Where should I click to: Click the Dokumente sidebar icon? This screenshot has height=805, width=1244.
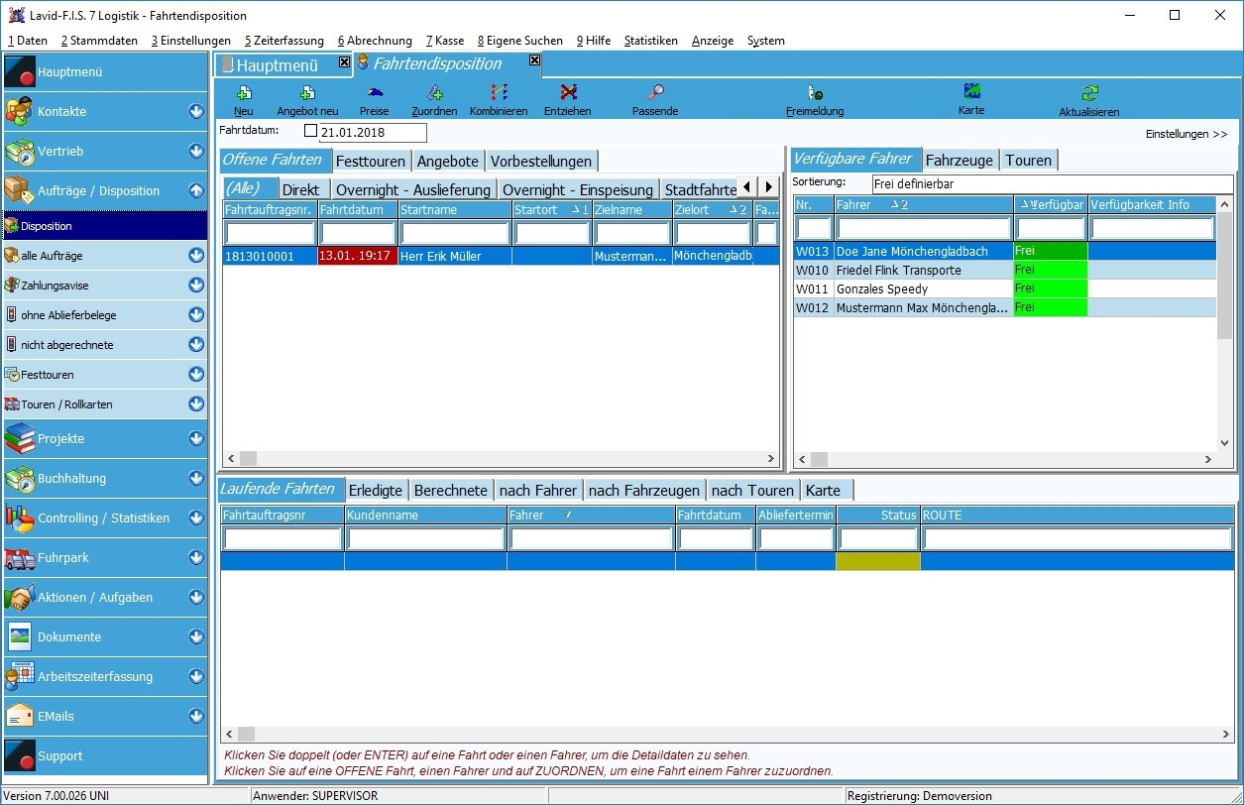(20, 636)
